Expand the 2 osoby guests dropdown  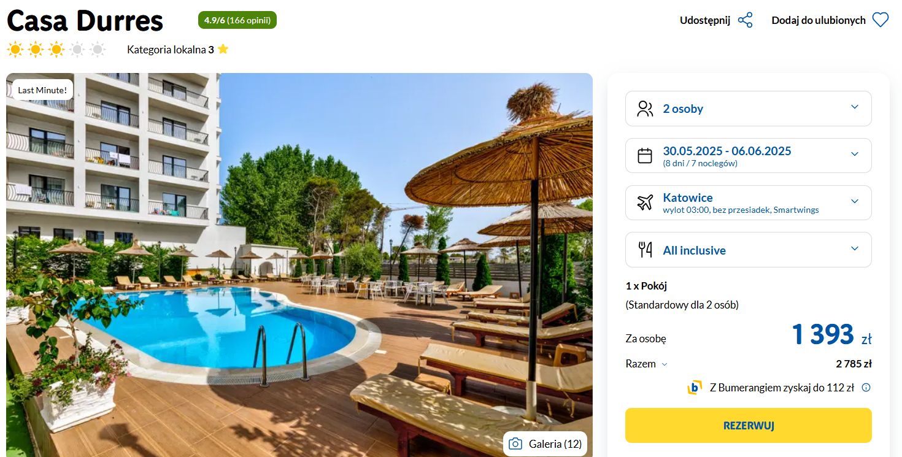749,109
